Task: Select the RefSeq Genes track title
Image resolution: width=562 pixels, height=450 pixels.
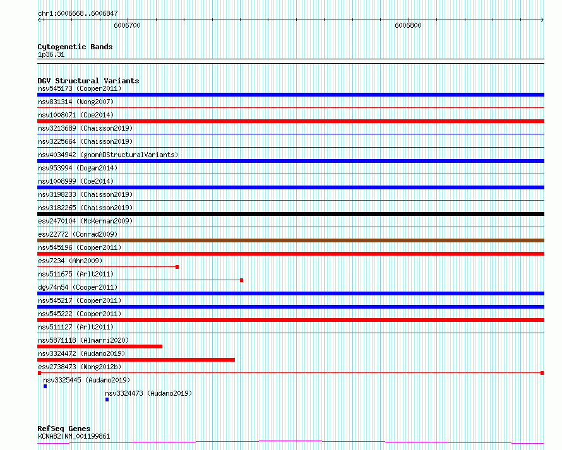Action: click(x=64, y=429)
